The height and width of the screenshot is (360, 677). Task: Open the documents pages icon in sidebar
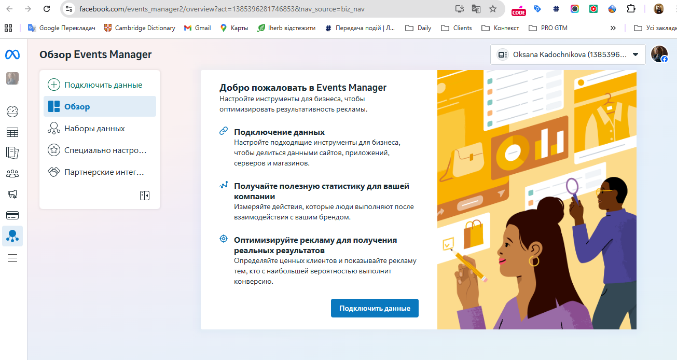point(12,153)
